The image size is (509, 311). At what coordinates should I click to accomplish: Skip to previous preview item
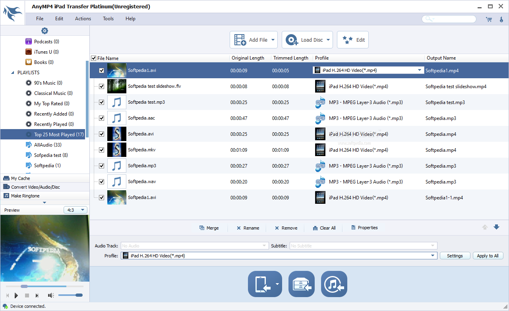click(7, 295)
